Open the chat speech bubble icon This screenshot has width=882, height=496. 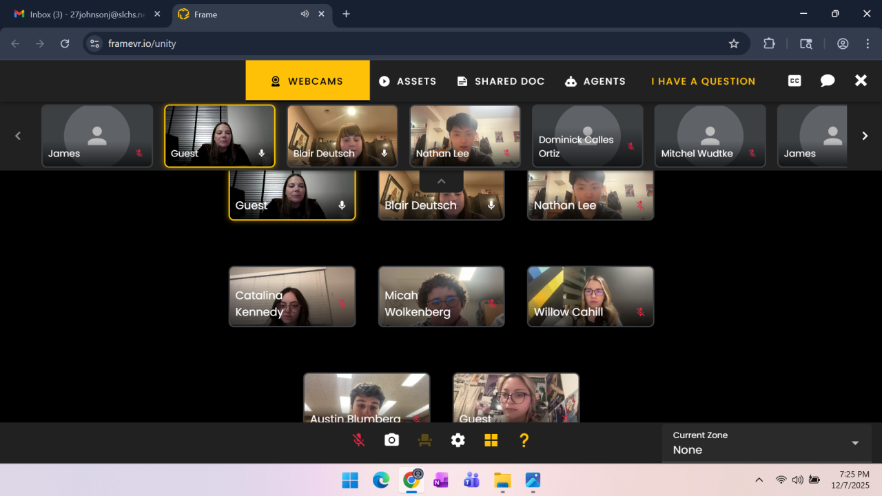pyautogui.click(x=828, y=81)
